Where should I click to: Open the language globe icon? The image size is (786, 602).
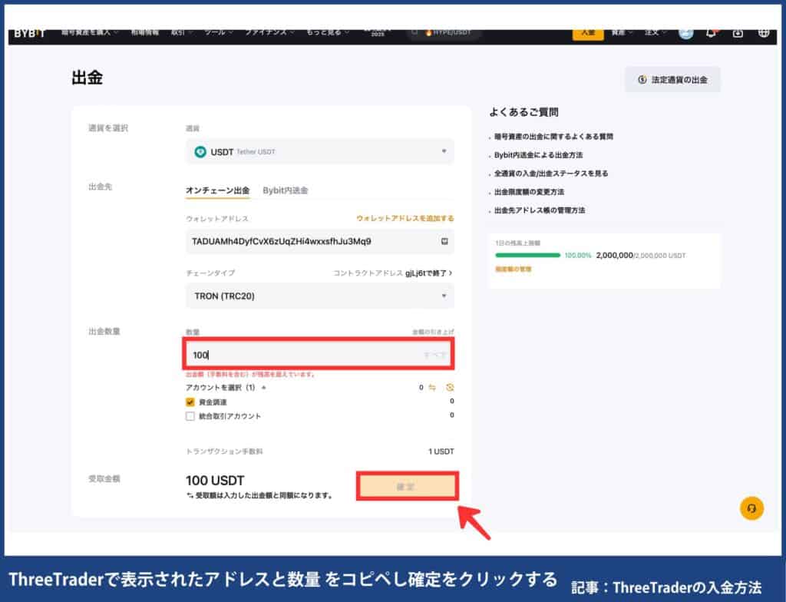(x=764, y=33)
